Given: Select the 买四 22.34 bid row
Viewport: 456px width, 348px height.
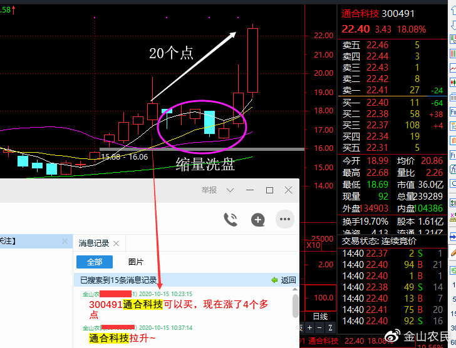Looking at the screenshot, I should click(393, 136).
